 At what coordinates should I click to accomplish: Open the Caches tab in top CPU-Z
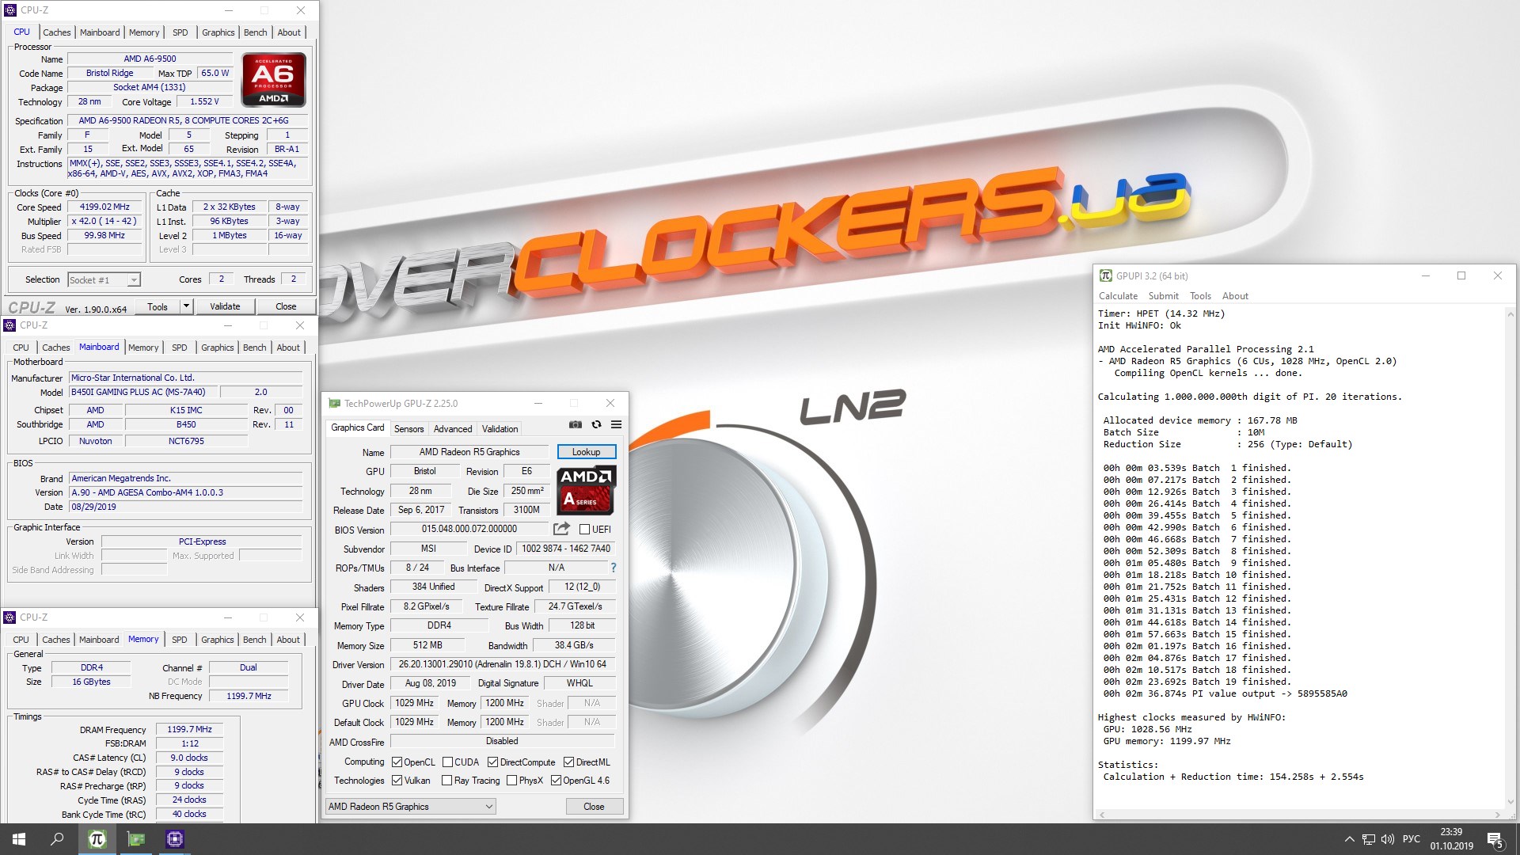pyautogui.click(x=57, y=32)
